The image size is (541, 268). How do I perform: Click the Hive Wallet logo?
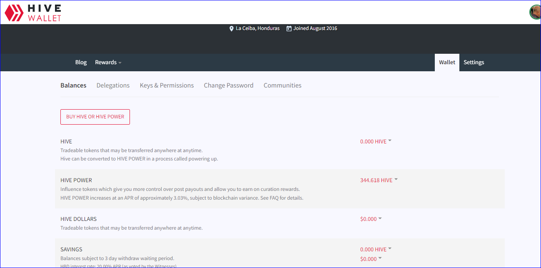[x=33, y=13]
